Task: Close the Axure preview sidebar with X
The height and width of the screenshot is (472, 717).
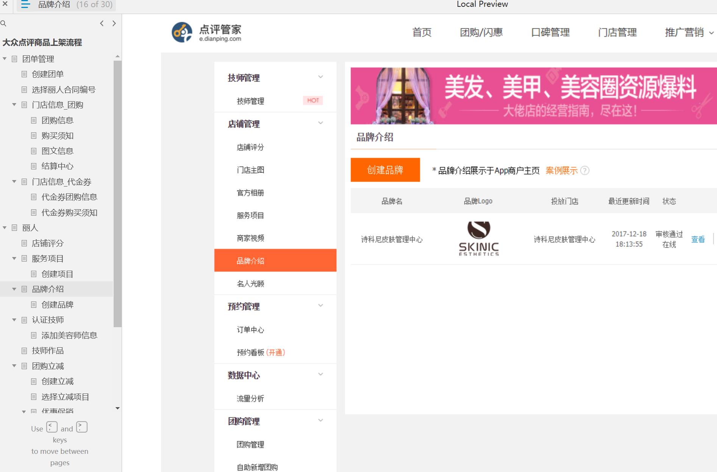Action: [x=5, y=4]
